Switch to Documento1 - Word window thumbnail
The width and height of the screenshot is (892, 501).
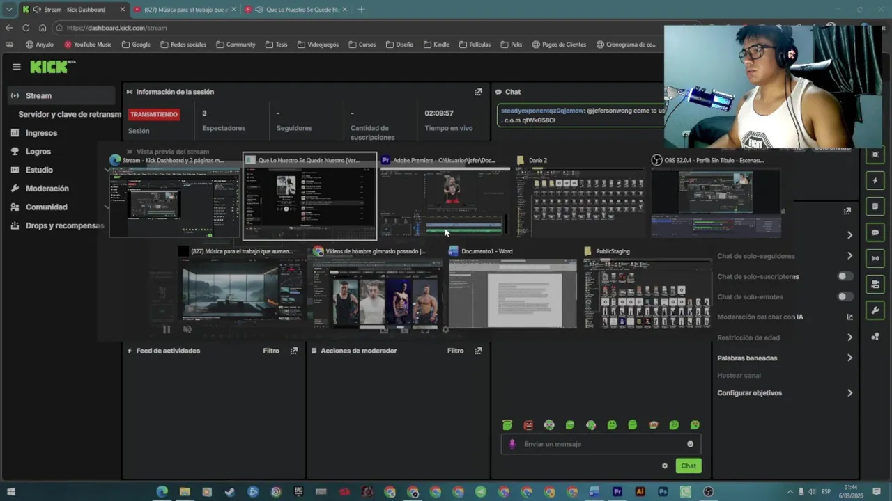point(513,287)
